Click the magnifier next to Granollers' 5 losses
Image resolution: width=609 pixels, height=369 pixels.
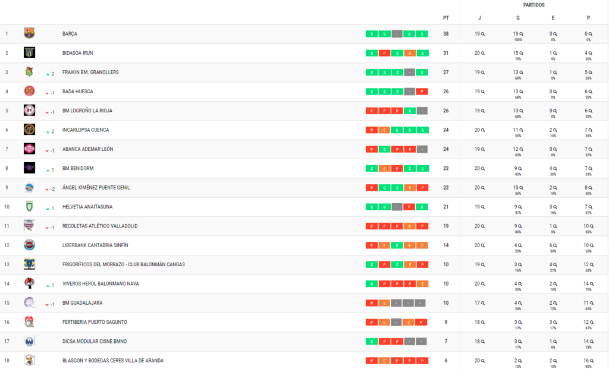tap(591, 72)
